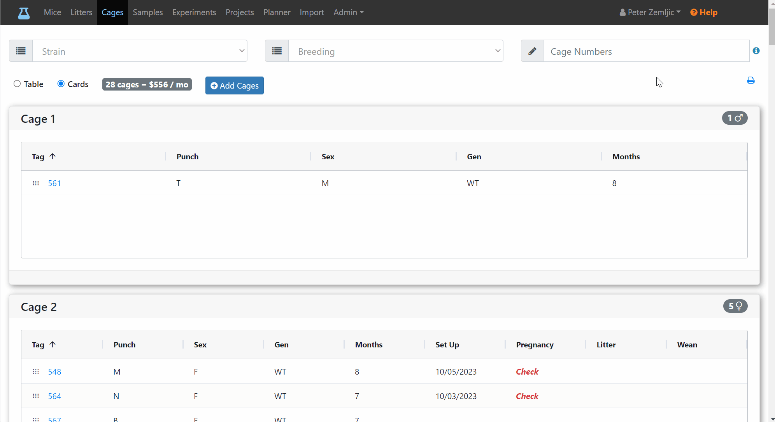Click the flask logo icon
The image size is (775, 422).
pyautogui.click(x=24, y=12)
